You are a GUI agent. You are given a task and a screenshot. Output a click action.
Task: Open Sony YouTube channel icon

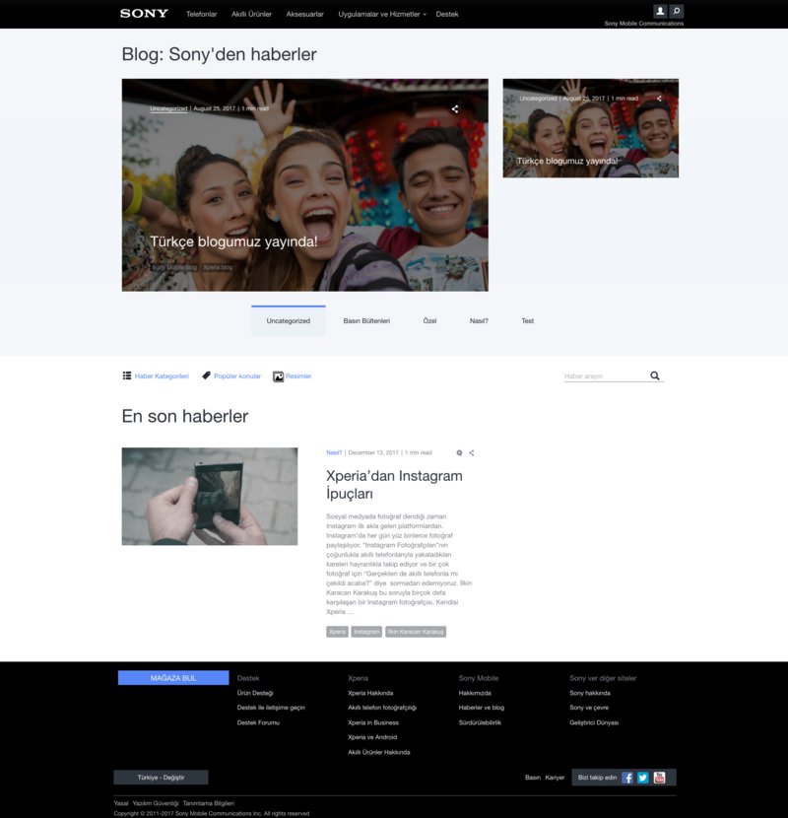[x=659, y=778]
